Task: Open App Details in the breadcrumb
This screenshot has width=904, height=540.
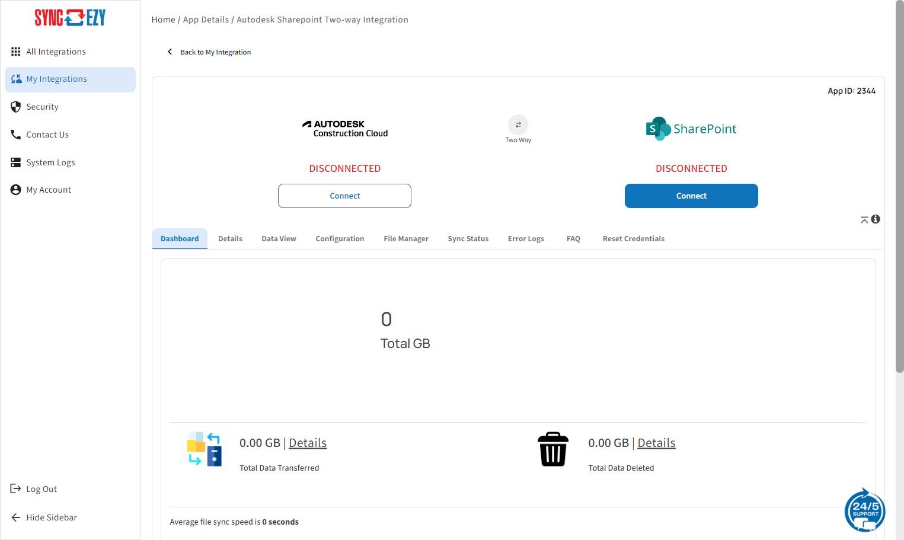Action: click(206, 20)
